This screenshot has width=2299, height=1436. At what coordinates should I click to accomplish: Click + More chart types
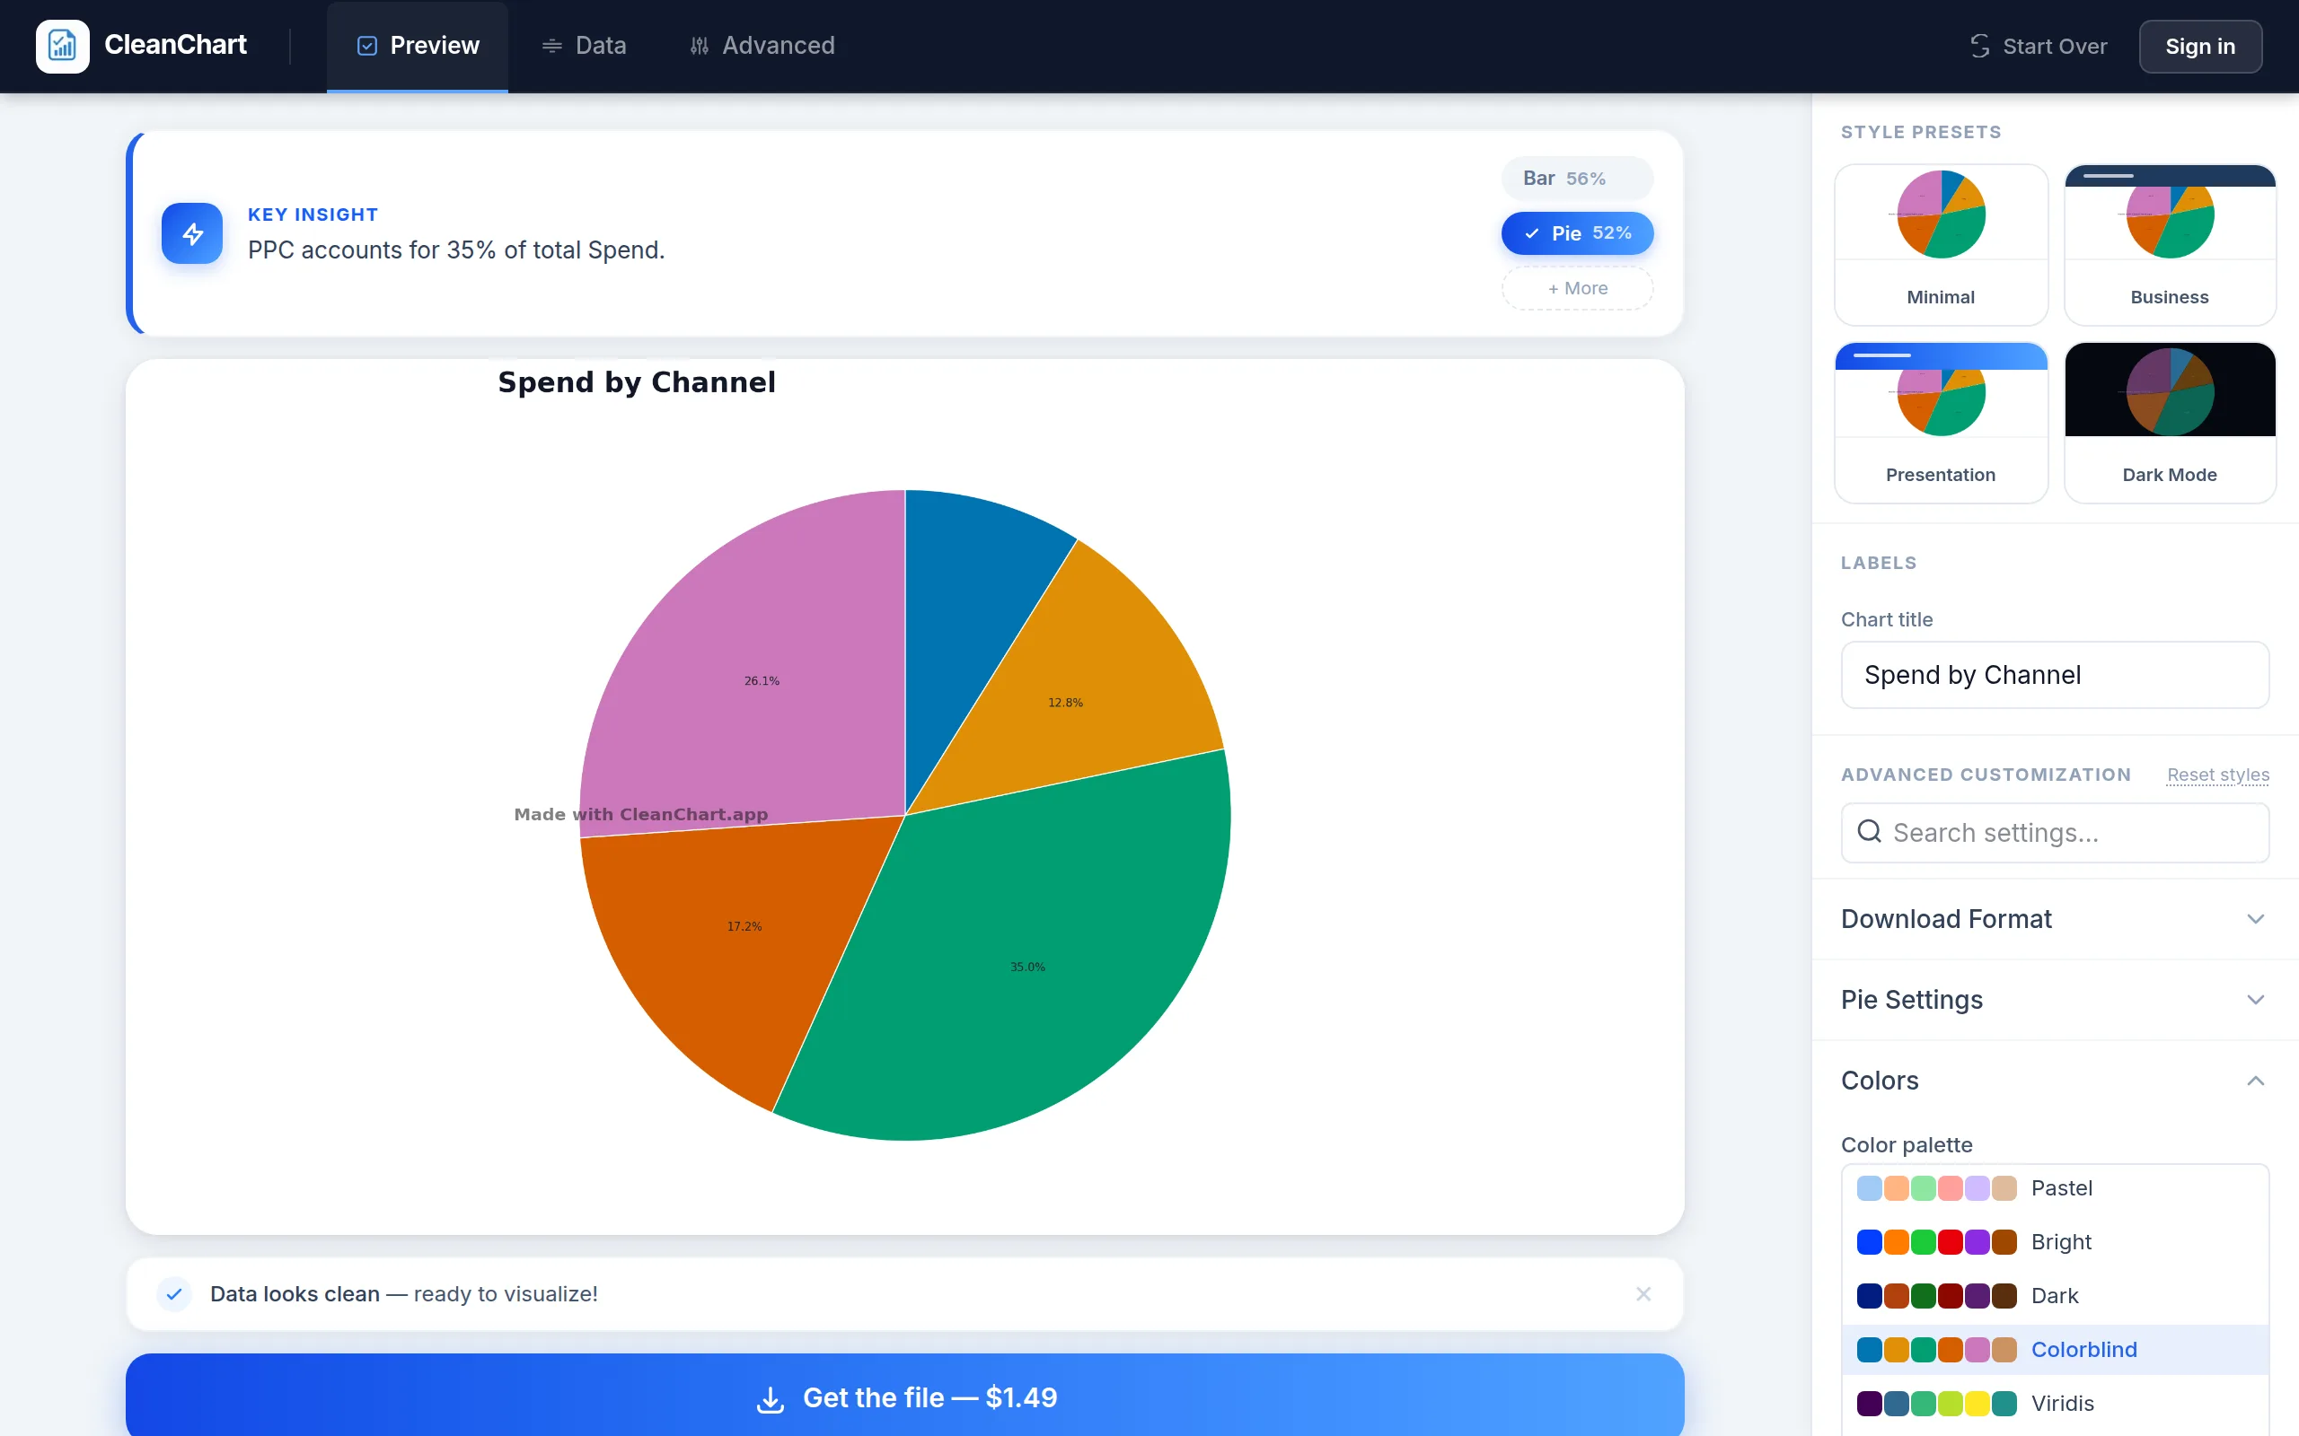1577,288
